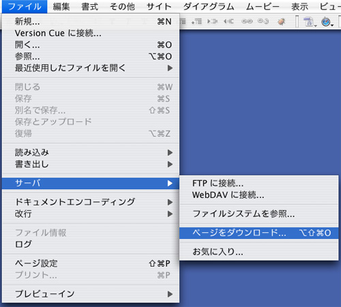
Task: Click the Safari compass preview icon
Action: (326, 22)
